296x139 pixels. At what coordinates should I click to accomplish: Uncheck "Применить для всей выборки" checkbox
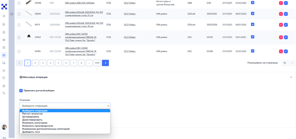tap(21, 90)
